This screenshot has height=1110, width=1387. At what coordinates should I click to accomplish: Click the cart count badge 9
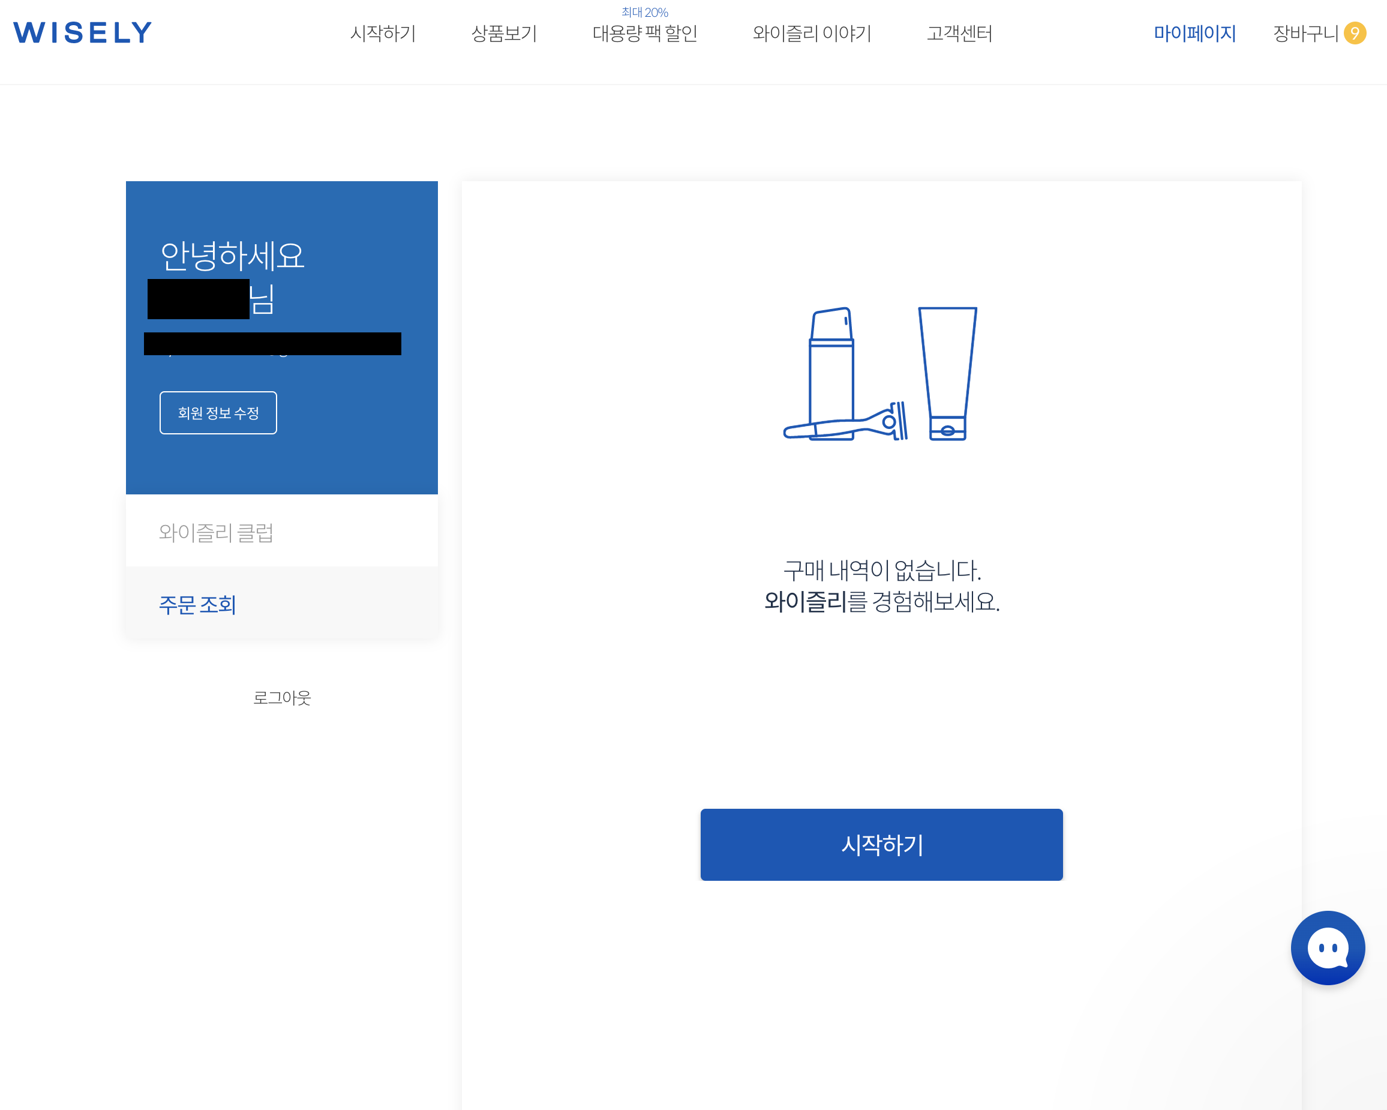1354,33
